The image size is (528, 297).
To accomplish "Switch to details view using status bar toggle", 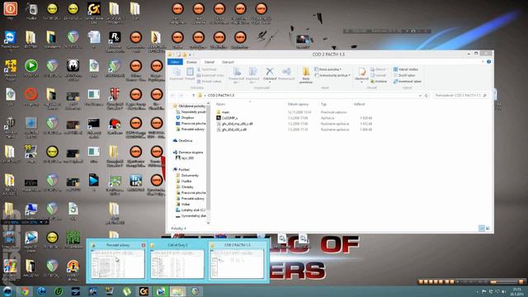I will [x=482, y=229].
